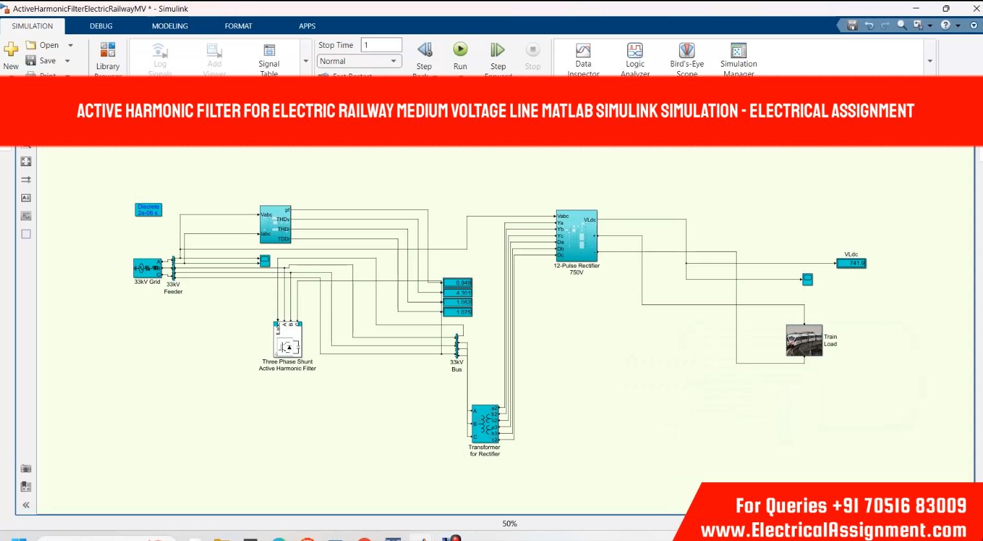Click the collapse toolstrip circle icon
The width and height of the screenshot is (983, 541).
(x=974, y=25)
